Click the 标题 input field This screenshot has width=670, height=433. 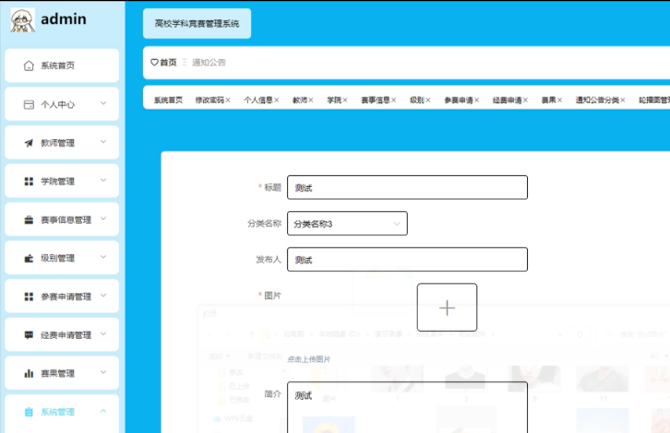pyautogui.click(x=407, y=187)
